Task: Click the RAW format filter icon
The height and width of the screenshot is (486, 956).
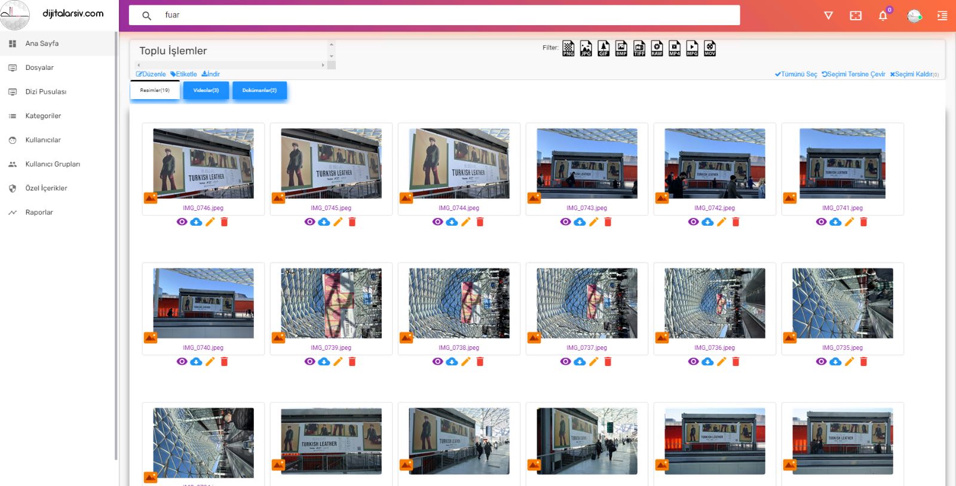Action: tap(657, 48)
